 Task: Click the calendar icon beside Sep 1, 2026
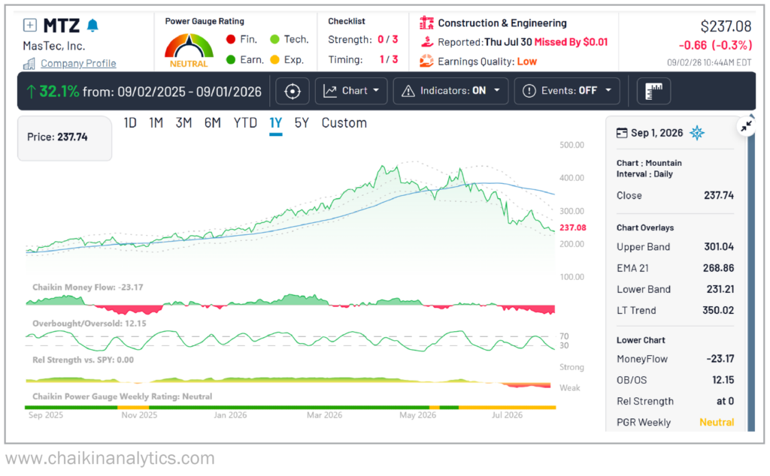[x=622, y=133]
